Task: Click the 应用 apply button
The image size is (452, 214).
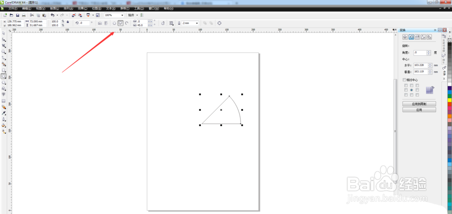Action: (x=419, y=110)
